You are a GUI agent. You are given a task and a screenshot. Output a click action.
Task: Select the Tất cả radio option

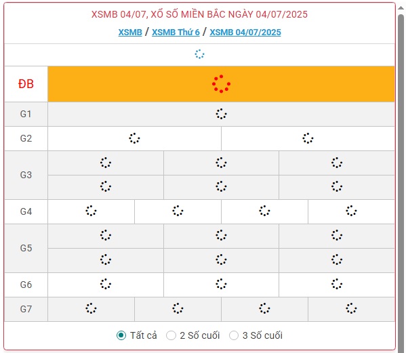[121, 335]
